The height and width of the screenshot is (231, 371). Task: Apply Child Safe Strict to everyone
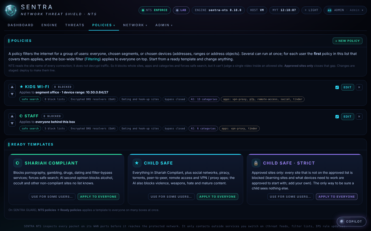point(336,197)
